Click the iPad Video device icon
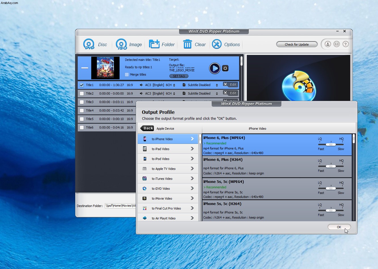Viewport: 378px width, 269px height. (145, 149)
